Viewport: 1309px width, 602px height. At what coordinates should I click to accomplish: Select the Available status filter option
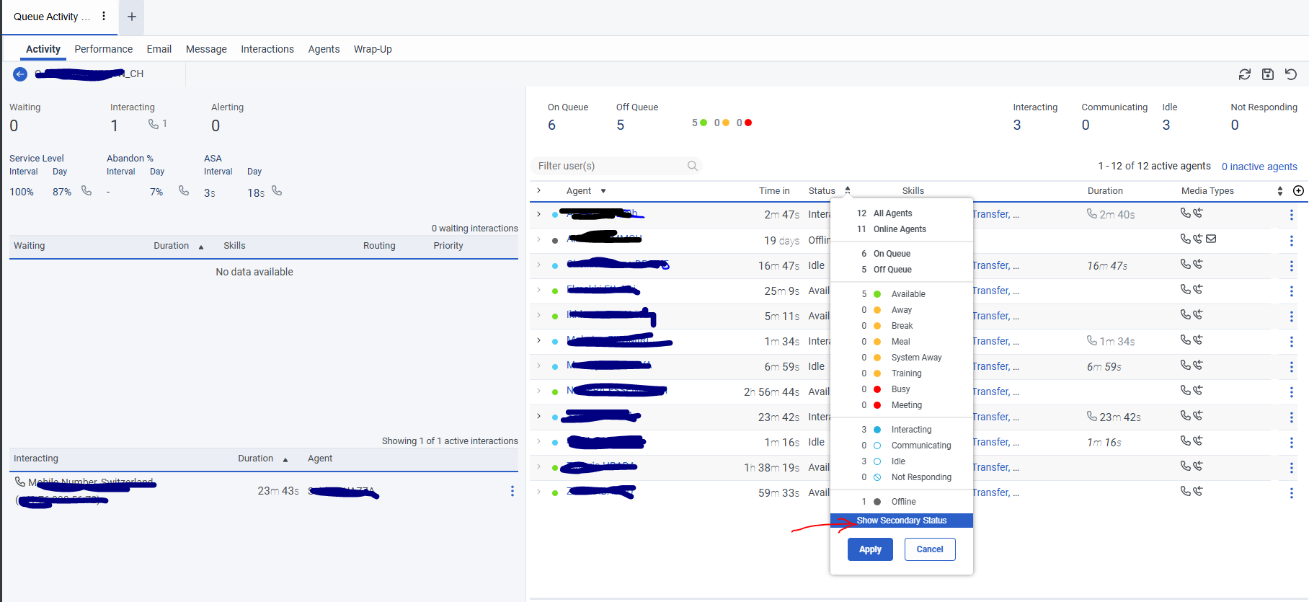coord(908,294)
